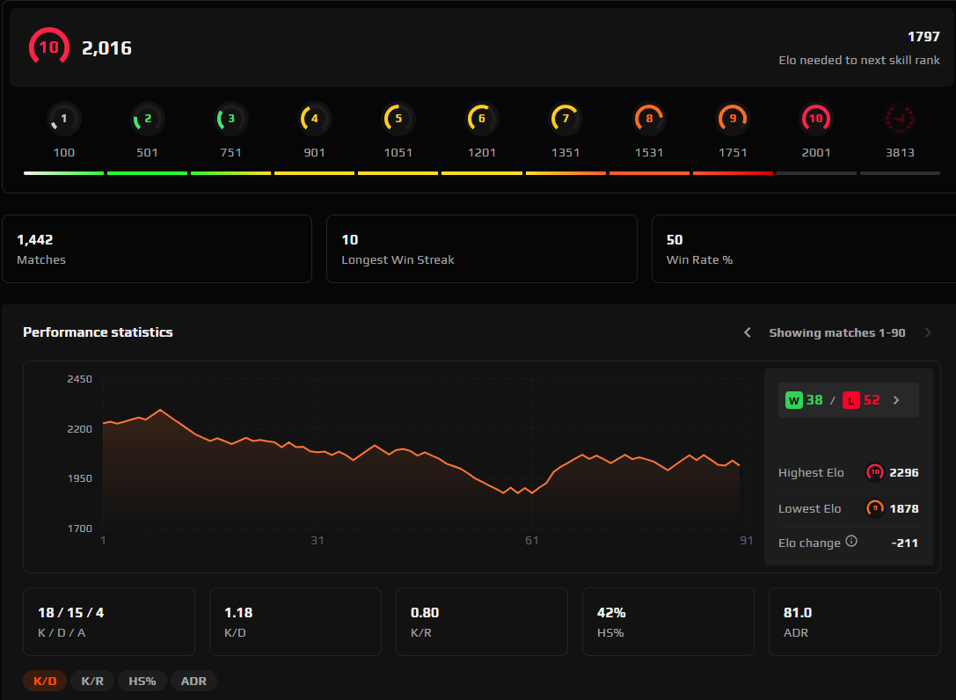Select the skill level 2 icon
956x700 pixels.
148,119
